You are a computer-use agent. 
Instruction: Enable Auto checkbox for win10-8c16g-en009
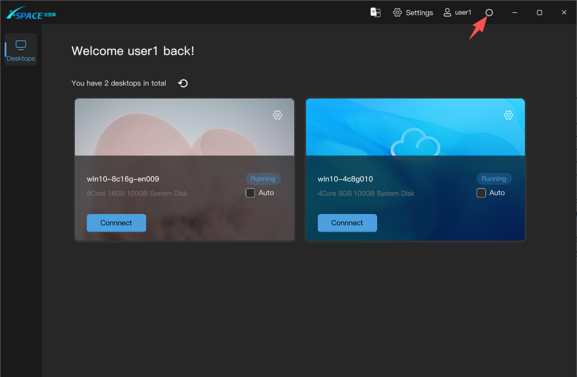pyautogui.click(x=250, y=193)
